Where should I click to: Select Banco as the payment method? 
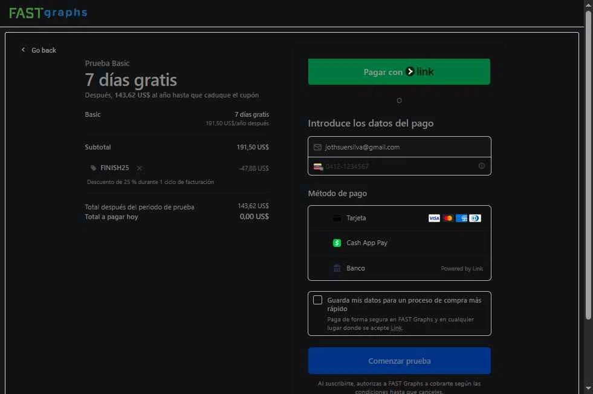[x=400, y=268]
